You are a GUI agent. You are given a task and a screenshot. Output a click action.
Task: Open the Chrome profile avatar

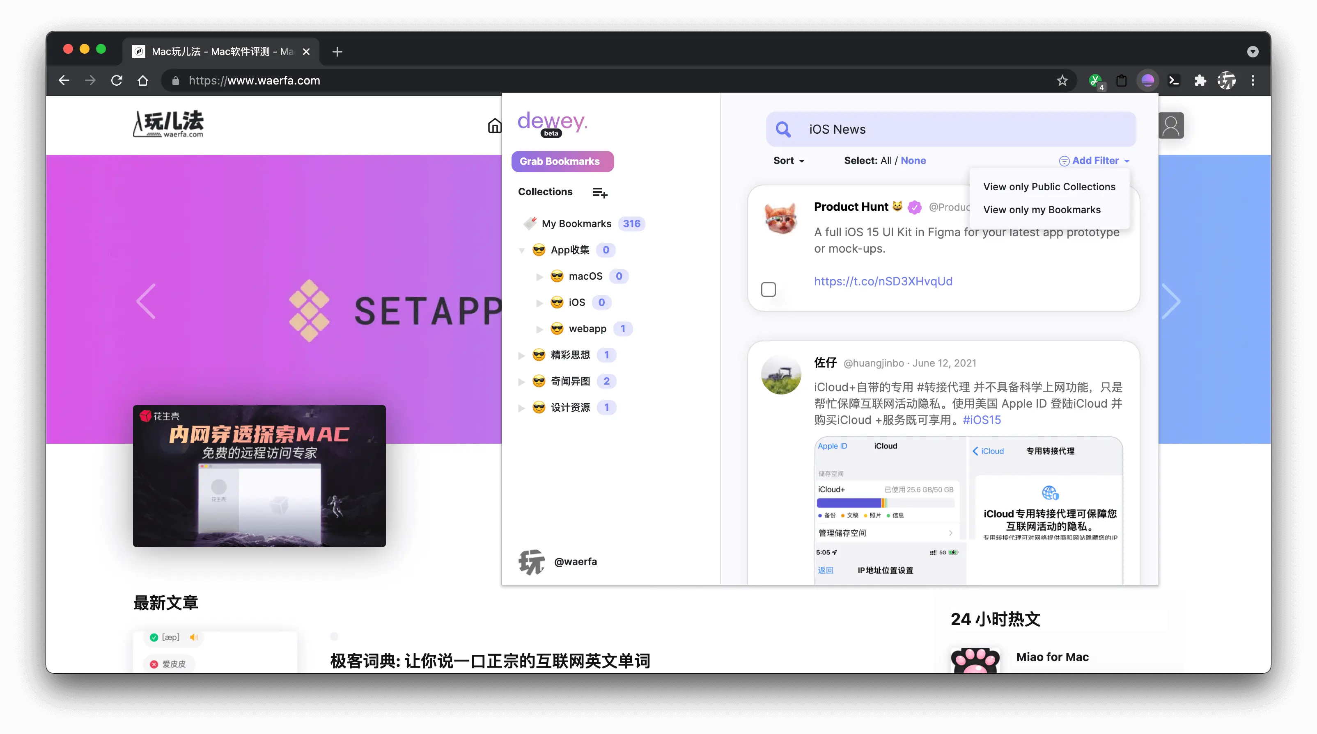pyautogui.click(x=1227, y=81)
